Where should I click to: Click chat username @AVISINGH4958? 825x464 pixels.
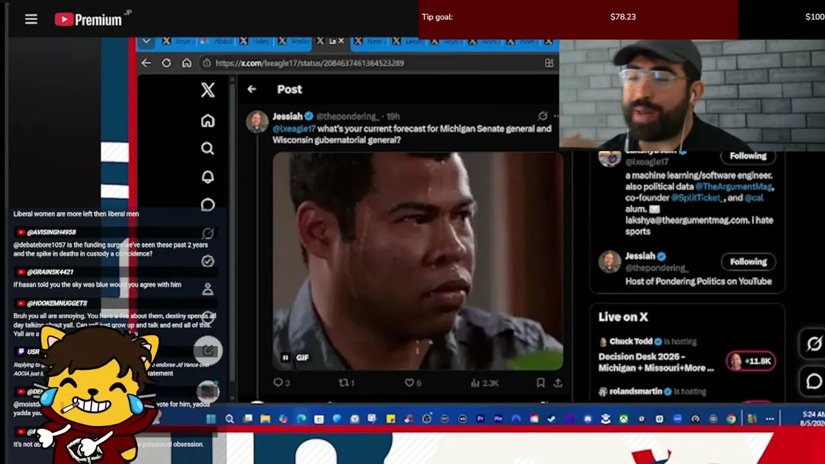(x=52, y=232)
